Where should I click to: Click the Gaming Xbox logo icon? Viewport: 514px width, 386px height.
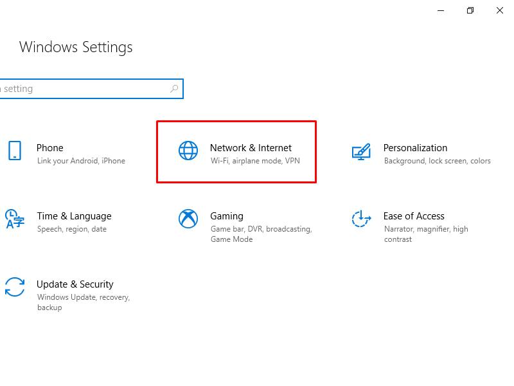[188, 219]
